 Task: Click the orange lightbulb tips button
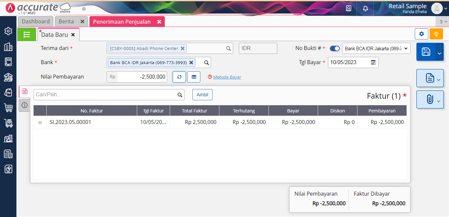[436, 34]
